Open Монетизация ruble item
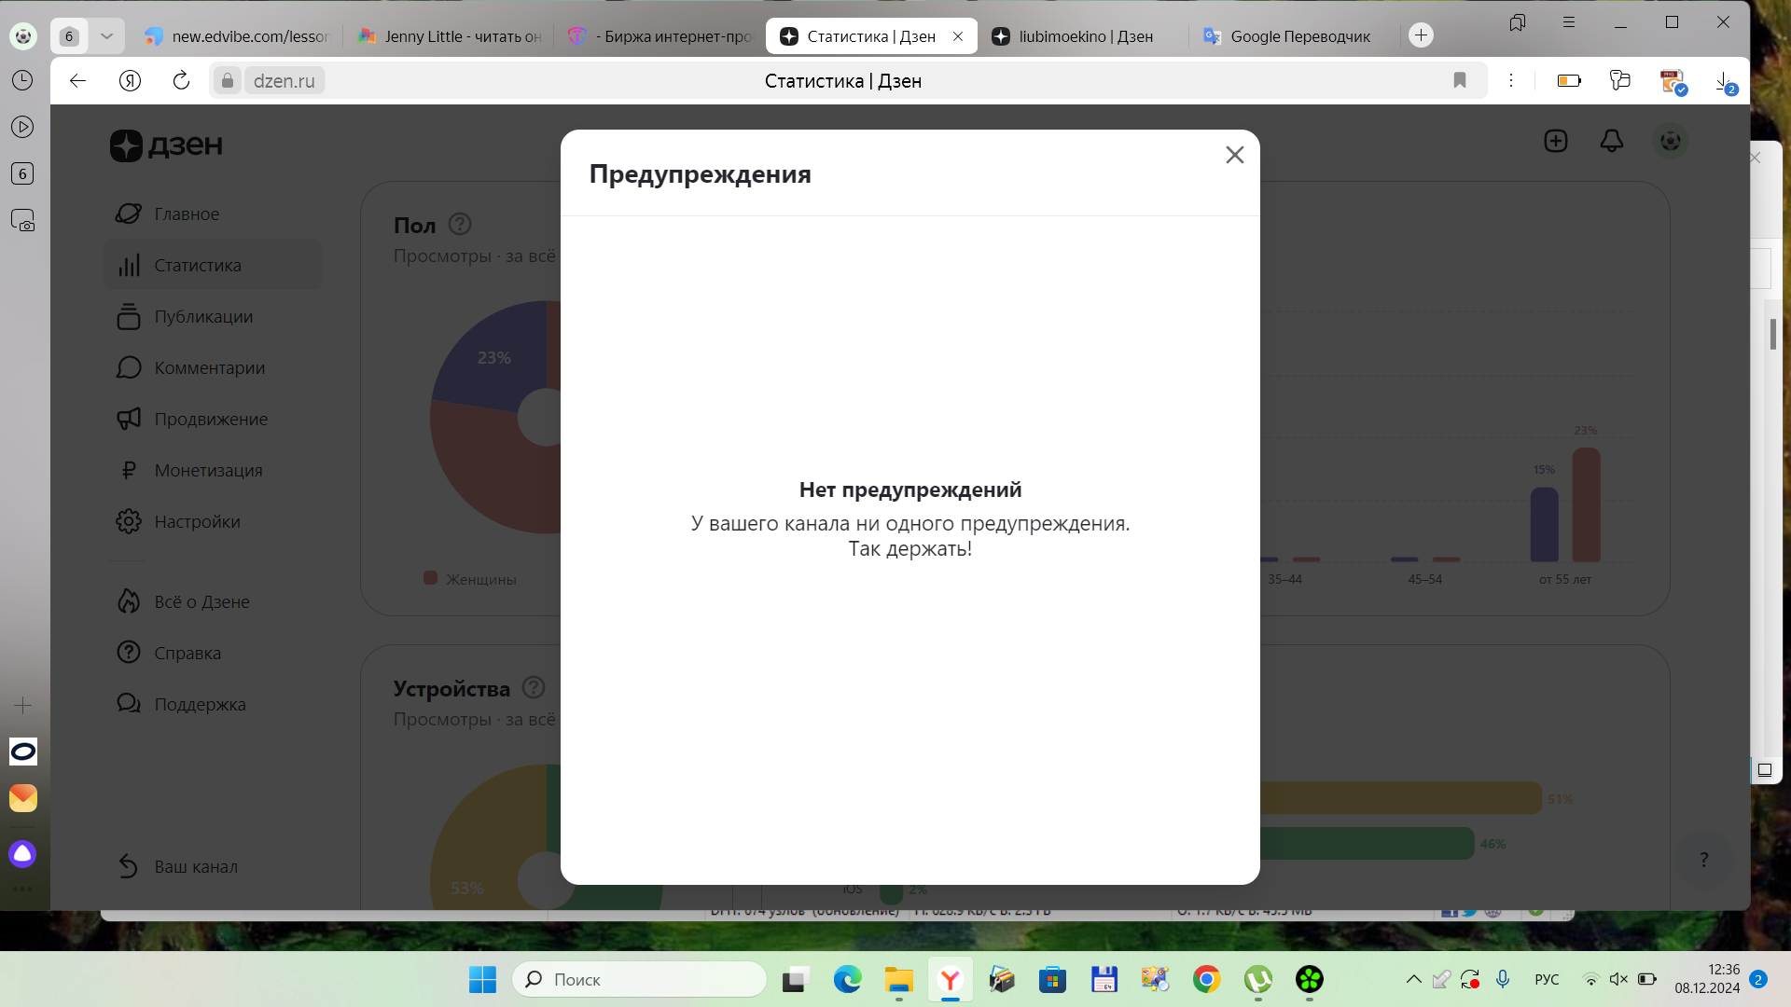This screenshot has width=1791, height=1007. click(207, 470)
